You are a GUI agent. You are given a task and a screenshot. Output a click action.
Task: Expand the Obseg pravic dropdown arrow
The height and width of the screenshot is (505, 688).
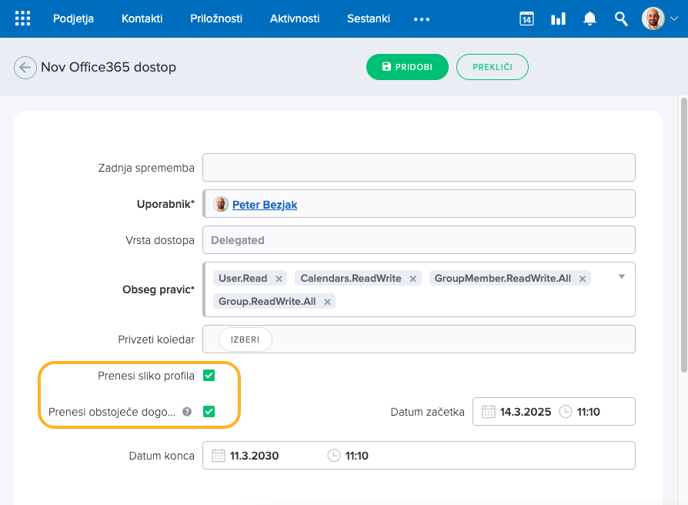(x=622, y=276)
